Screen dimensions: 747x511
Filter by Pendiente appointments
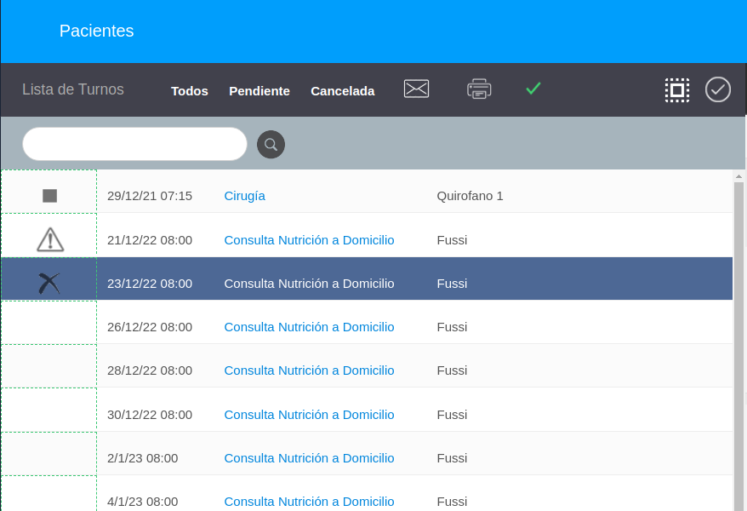pos(259,91)
